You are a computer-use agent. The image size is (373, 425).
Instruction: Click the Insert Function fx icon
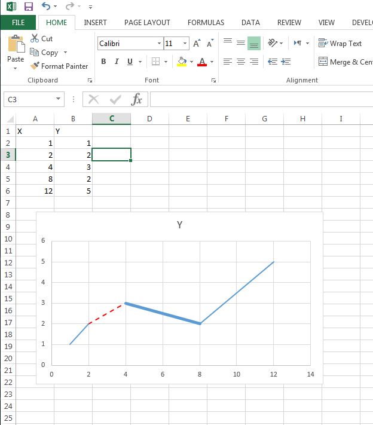136,99
